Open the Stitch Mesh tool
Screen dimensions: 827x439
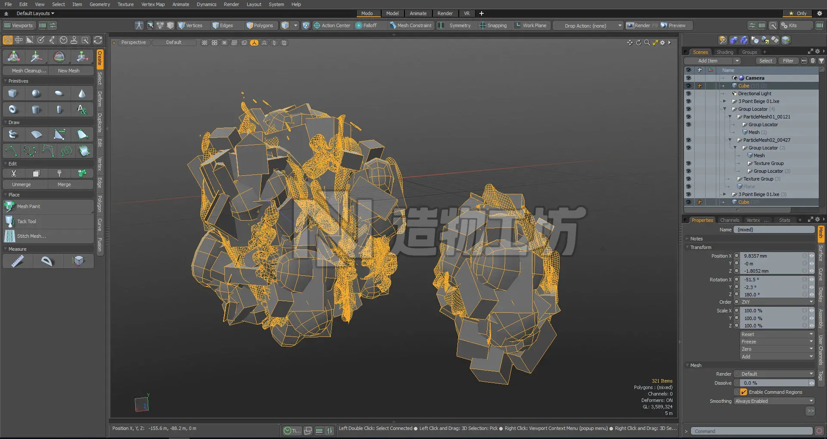48,236
